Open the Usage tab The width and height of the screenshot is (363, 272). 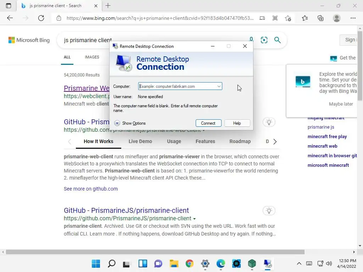174,141
